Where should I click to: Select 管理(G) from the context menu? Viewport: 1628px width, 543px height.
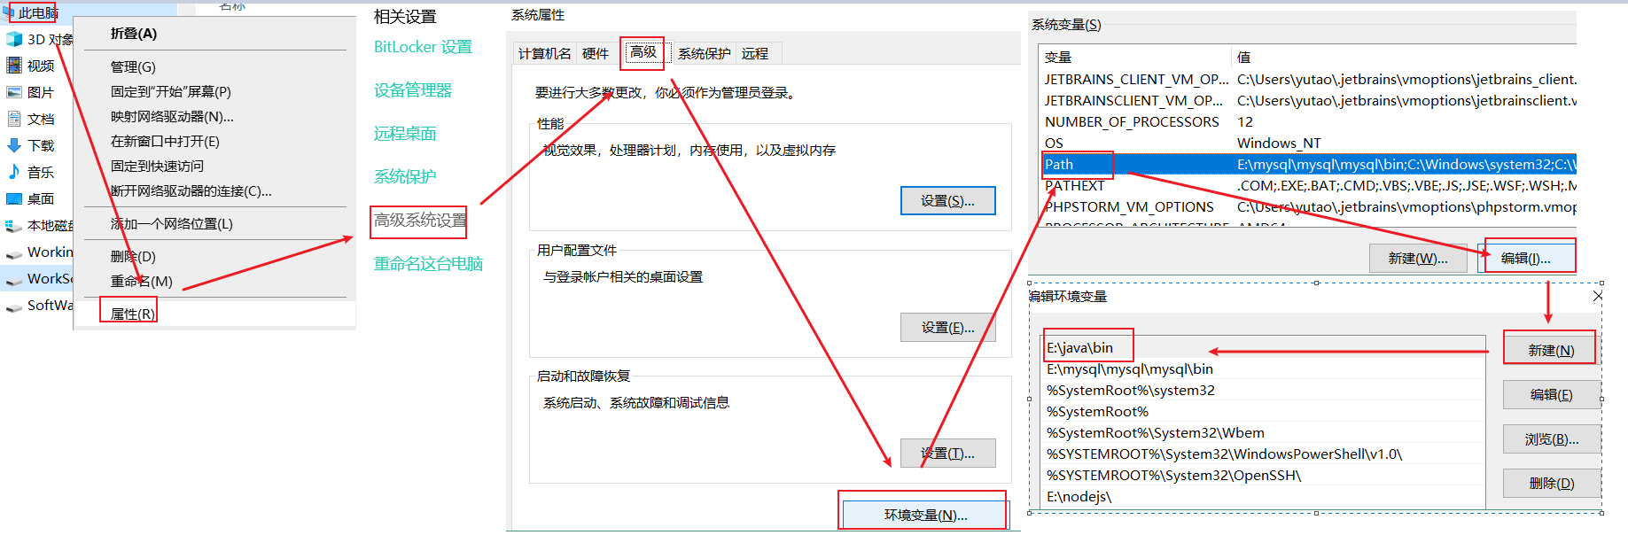(x=133, y=66)
